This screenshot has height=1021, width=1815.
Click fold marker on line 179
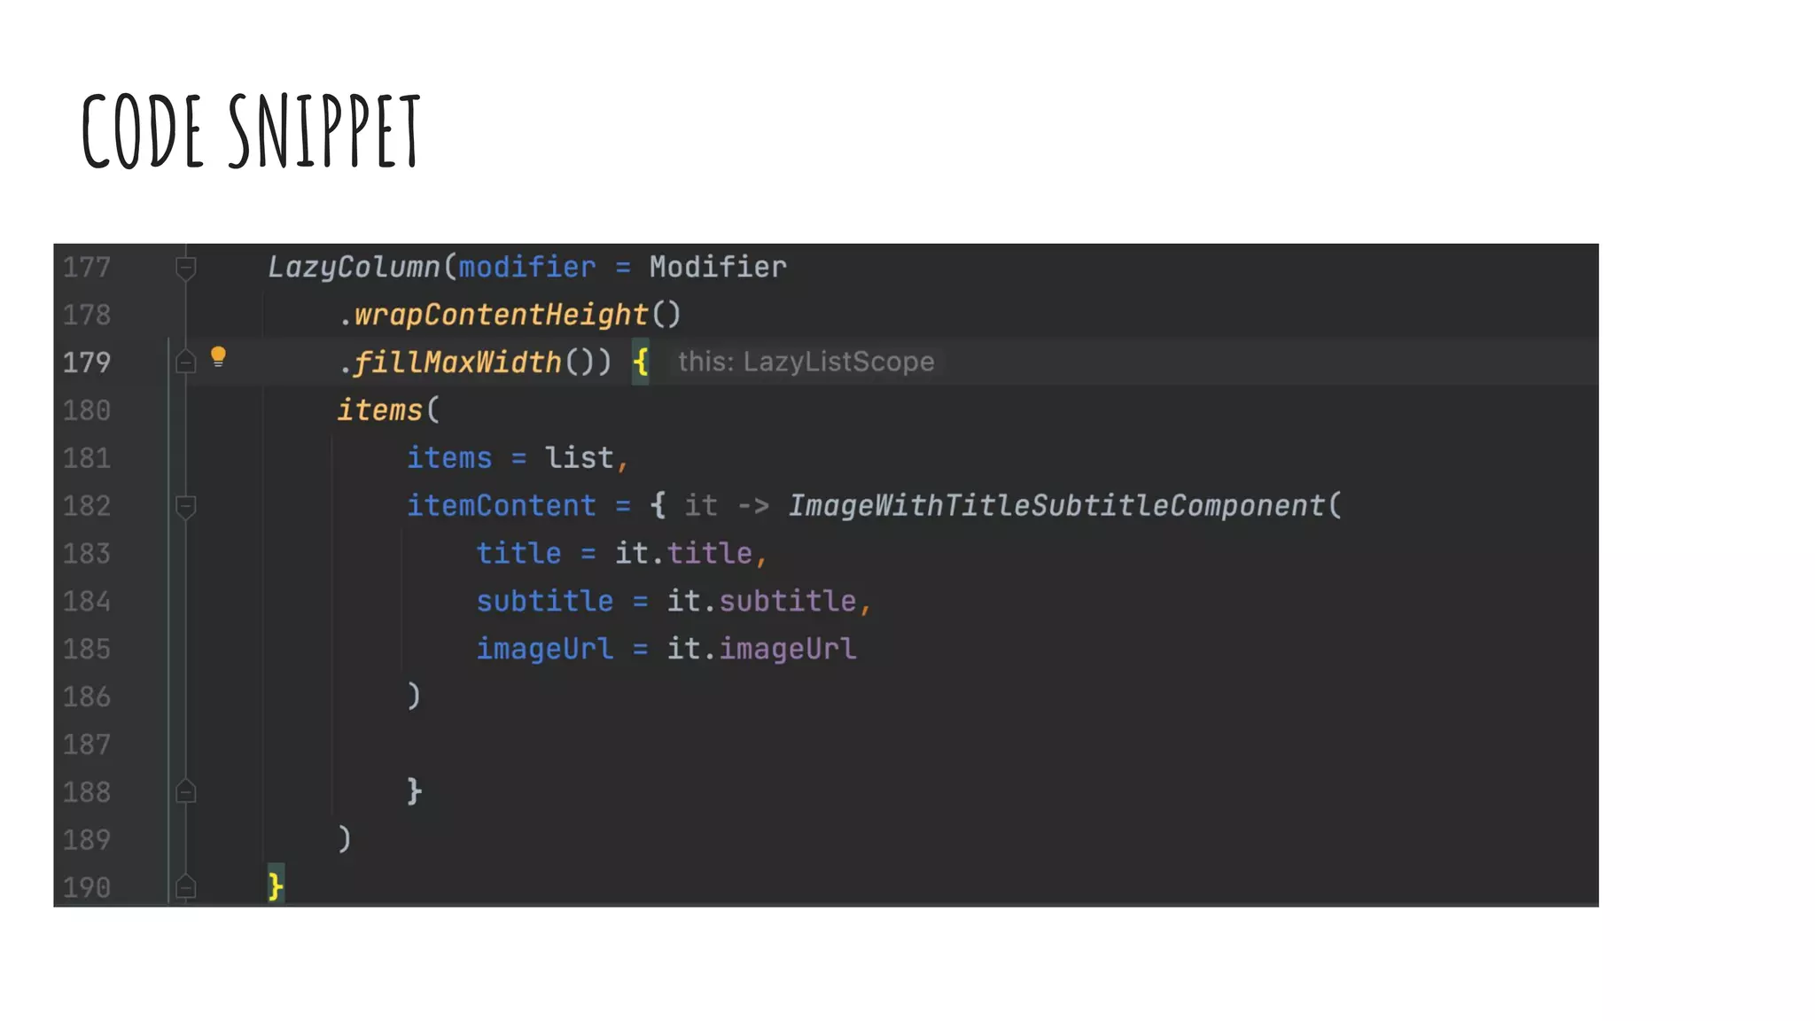(185, 362)
